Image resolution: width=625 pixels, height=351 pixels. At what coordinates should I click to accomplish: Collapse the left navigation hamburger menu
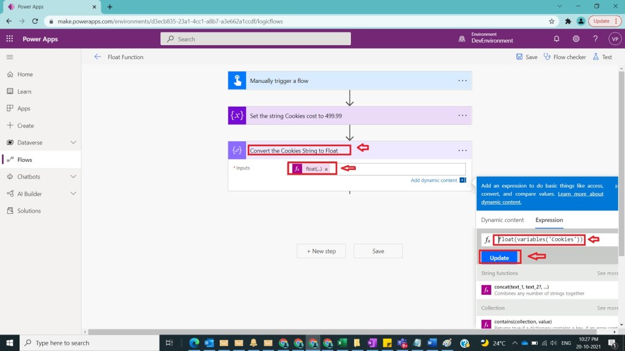click(10, 57)
